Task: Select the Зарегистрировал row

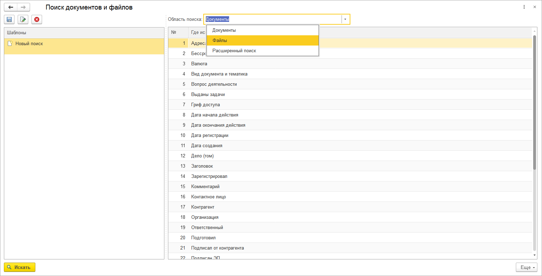Action: pos(350,176)
